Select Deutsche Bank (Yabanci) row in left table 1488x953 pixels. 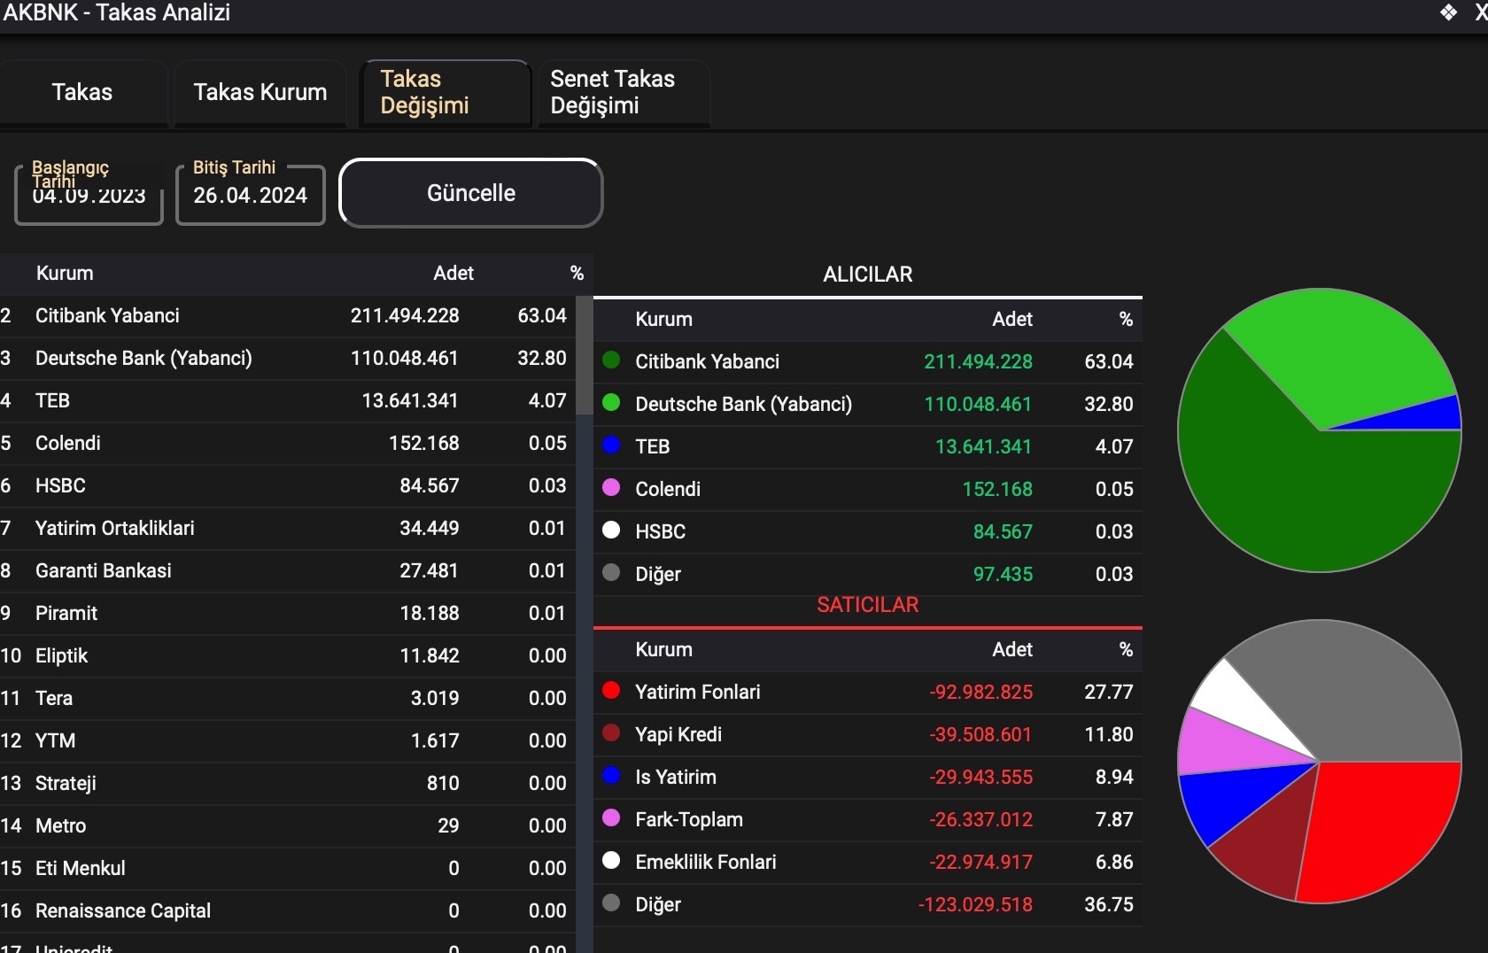tap(288, 358)
